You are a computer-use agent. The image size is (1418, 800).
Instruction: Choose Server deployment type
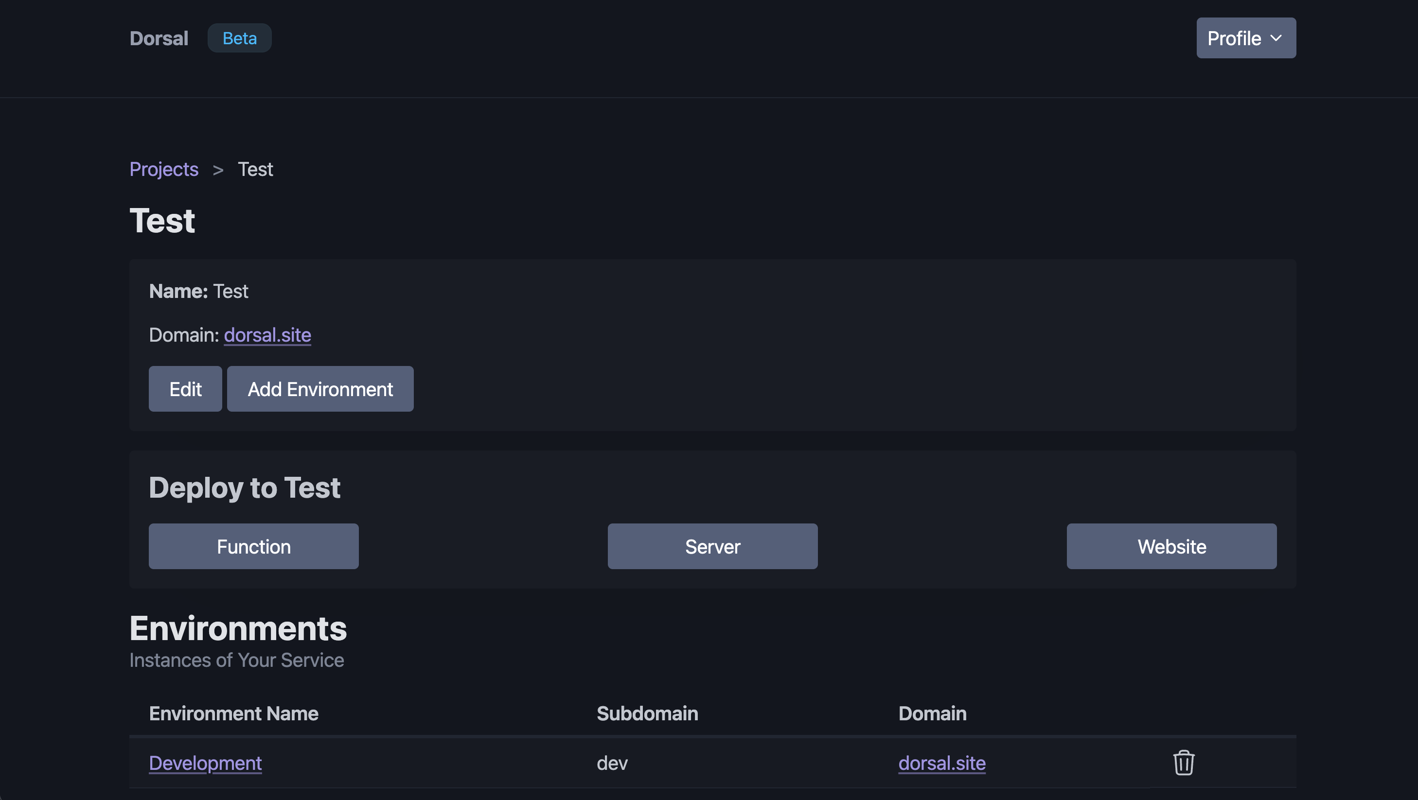pos(712,546)
